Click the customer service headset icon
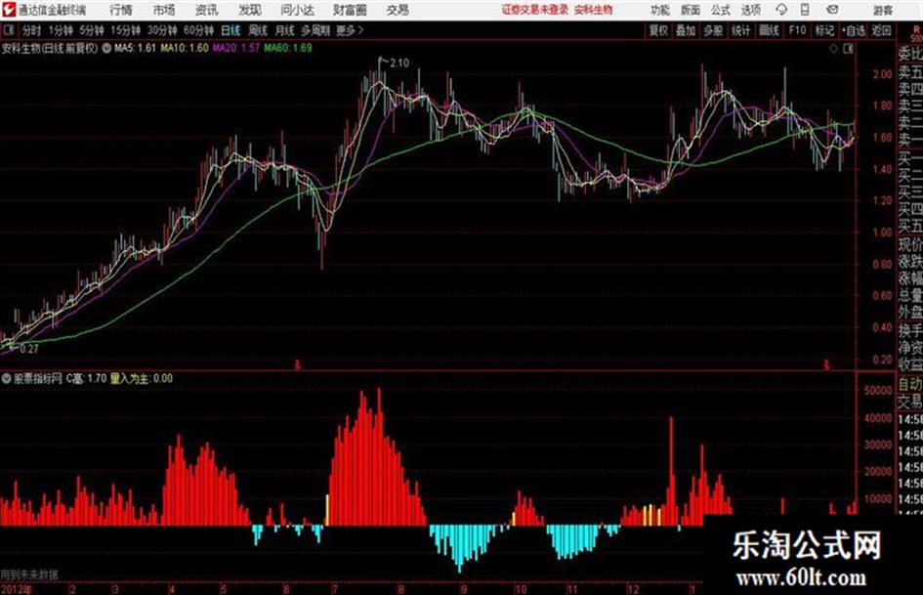 [781, 10]
